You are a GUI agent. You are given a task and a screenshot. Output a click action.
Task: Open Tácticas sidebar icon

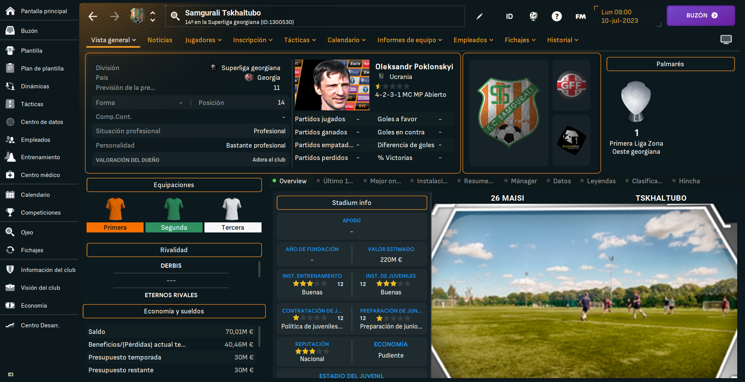coord(10,104)
